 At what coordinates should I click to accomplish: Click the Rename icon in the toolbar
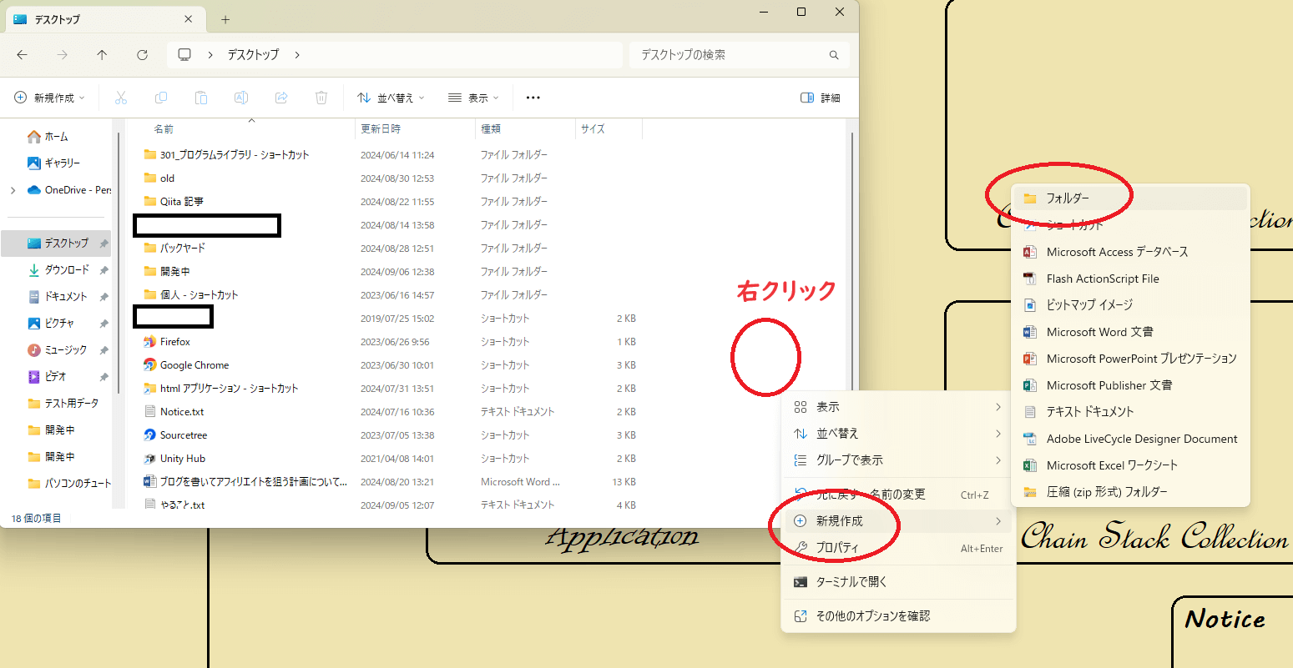[x=241, y=98]
